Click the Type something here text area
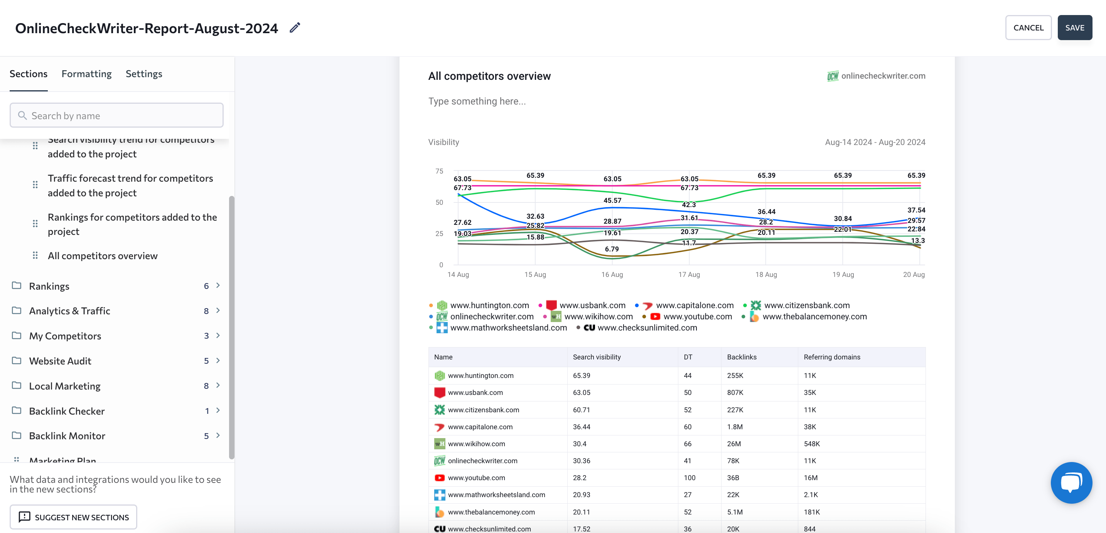This screenshot has width=1106, height=533. point(477,101)
